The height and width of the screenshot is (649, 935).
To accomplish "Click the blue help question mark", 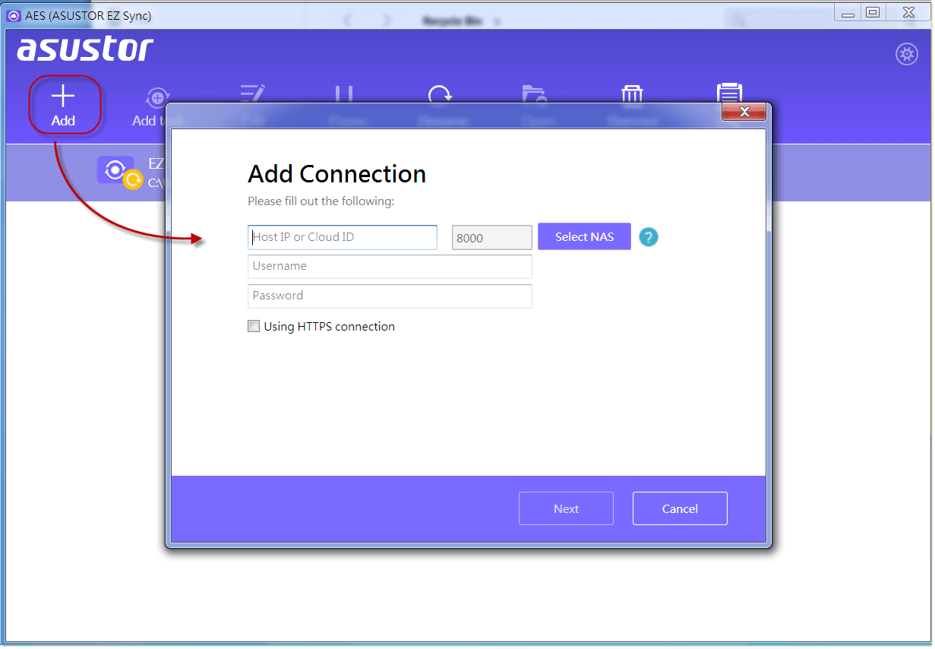I will (x=648, y=237).
